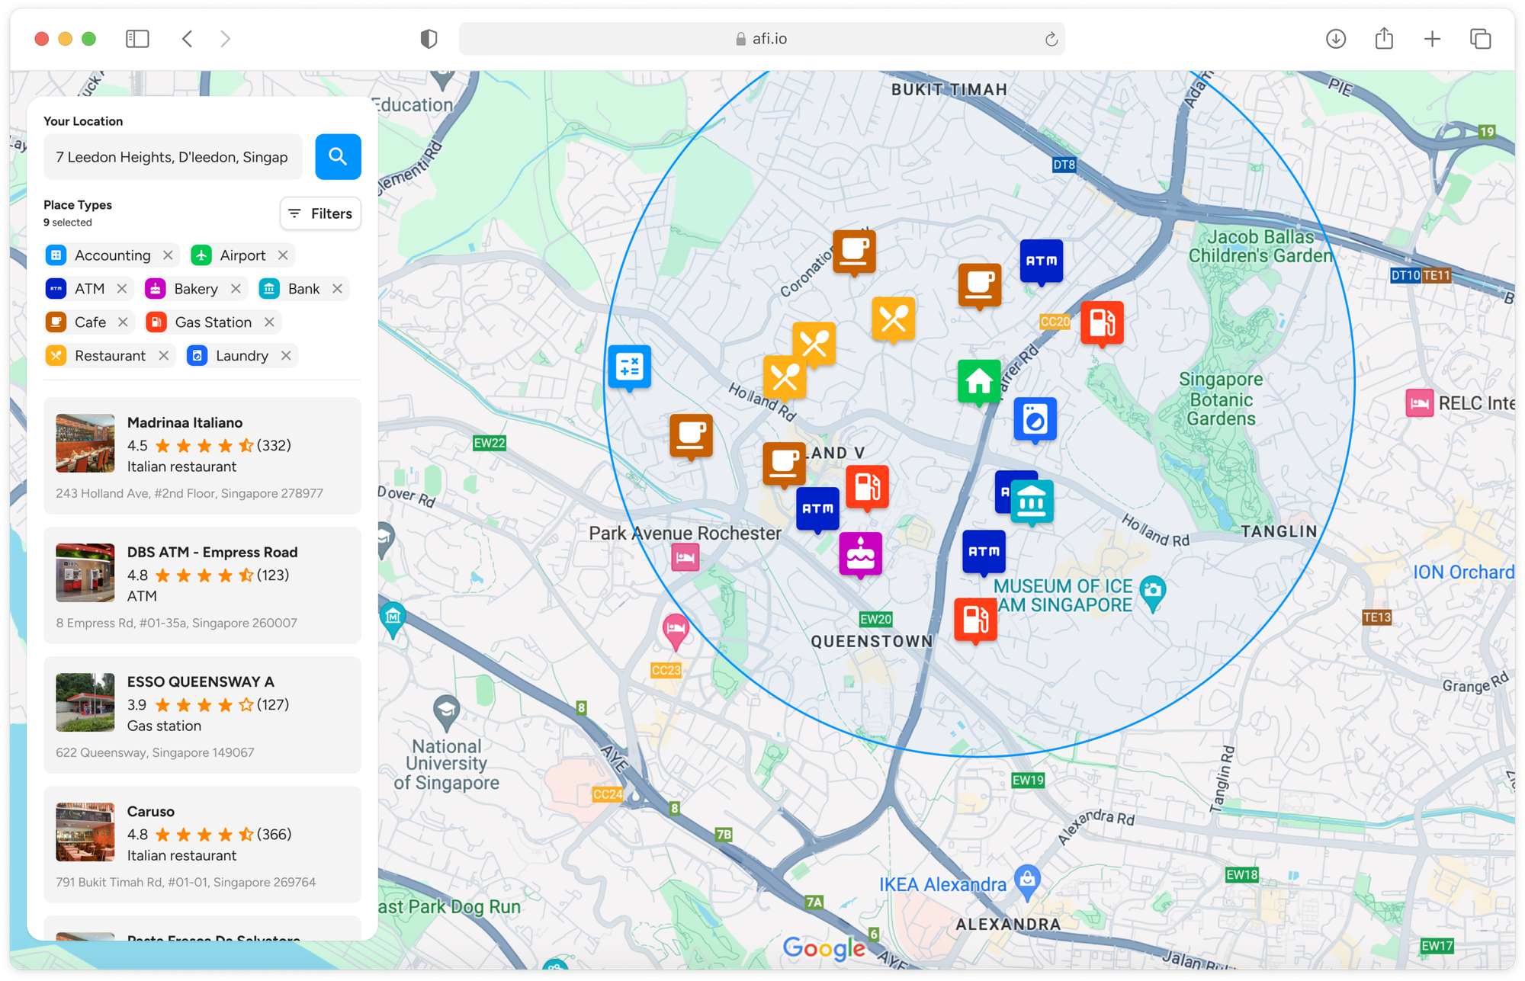The height and width of the screenshot is (981, 1525).
Task: Remove Bakery from selected place types
Action: click(x=235, y=288)
